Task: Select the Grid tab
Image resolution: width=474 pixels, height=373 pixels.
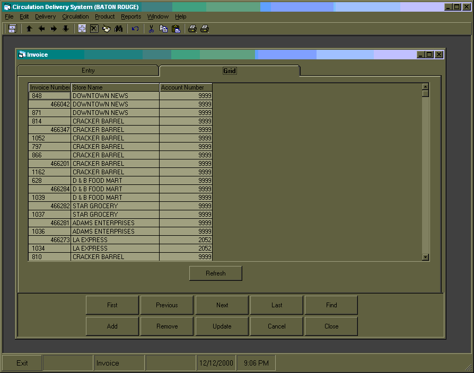Action: click(x=230, y=70)
